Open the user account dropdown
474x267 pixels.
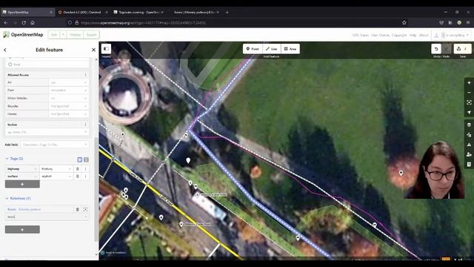[x=451, y=35]
